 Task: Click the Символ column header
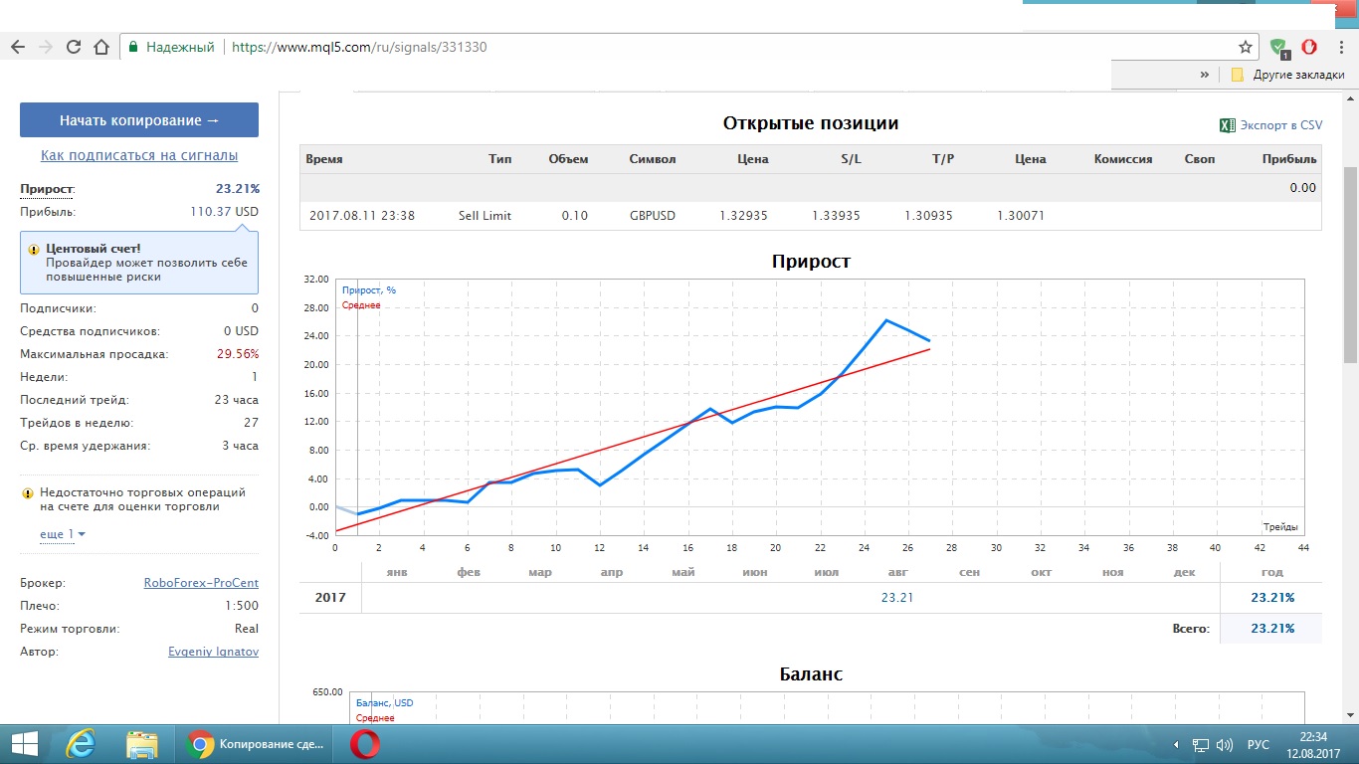653,159
